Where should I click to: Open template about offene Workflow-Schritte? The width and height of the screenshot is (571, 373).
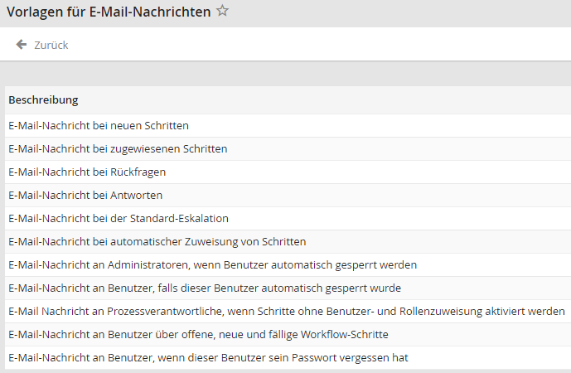(198, 335)
